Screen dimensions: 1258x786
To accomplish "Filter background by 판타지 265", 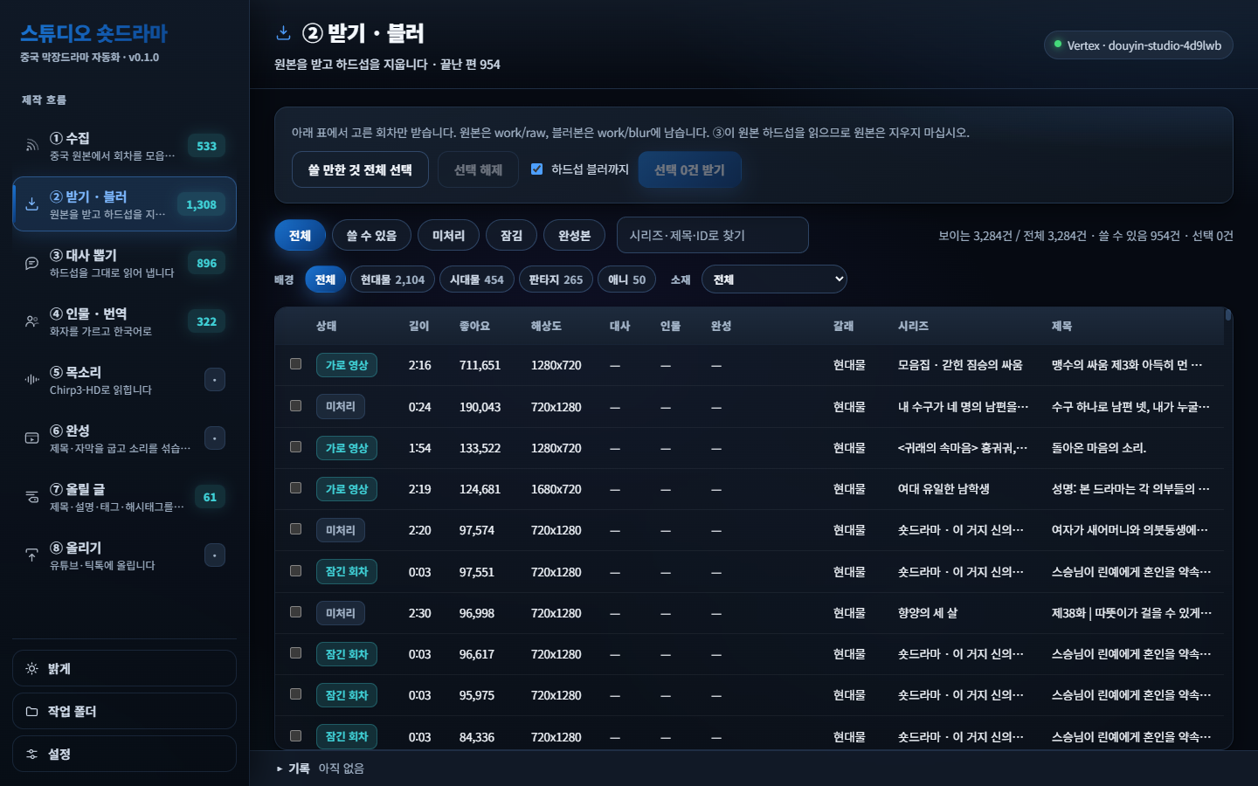I will pyautogui.click(x=556, y=279).
